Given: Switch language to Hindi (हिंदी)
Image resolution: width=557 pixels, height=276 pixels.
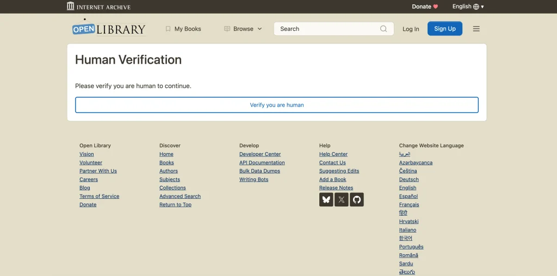Looking at the screenshot, I should (x=403, y=213).
